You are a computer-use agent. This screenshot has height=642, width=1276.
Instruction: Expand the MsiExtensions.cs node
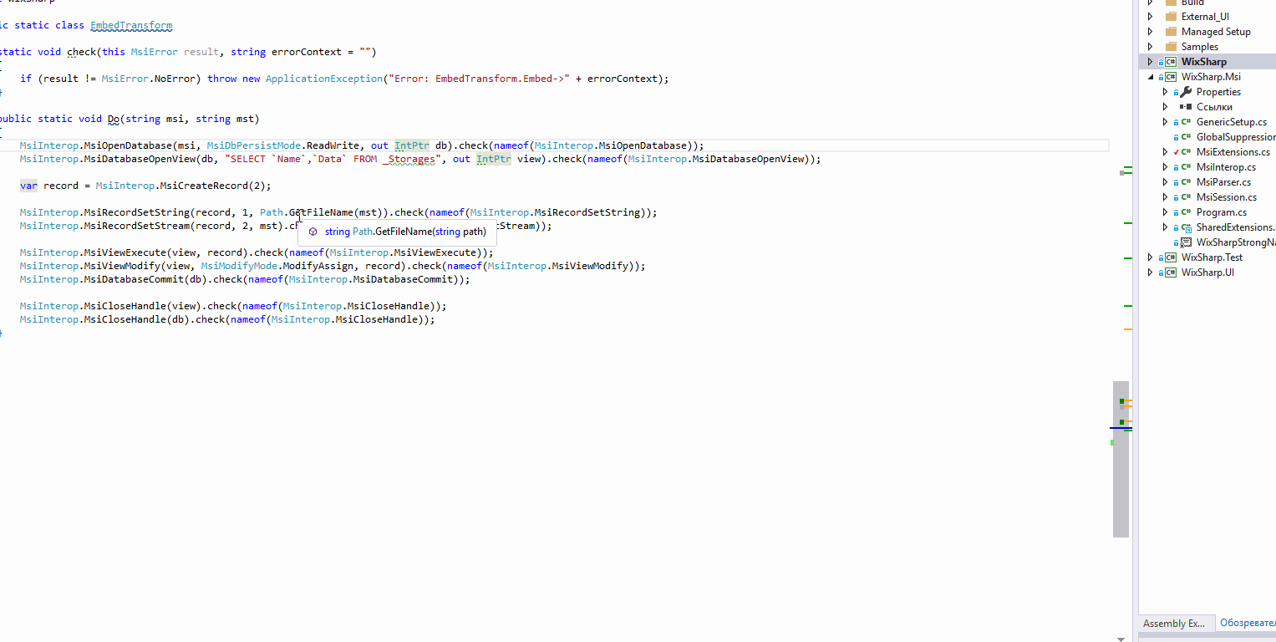[1166, 152]
